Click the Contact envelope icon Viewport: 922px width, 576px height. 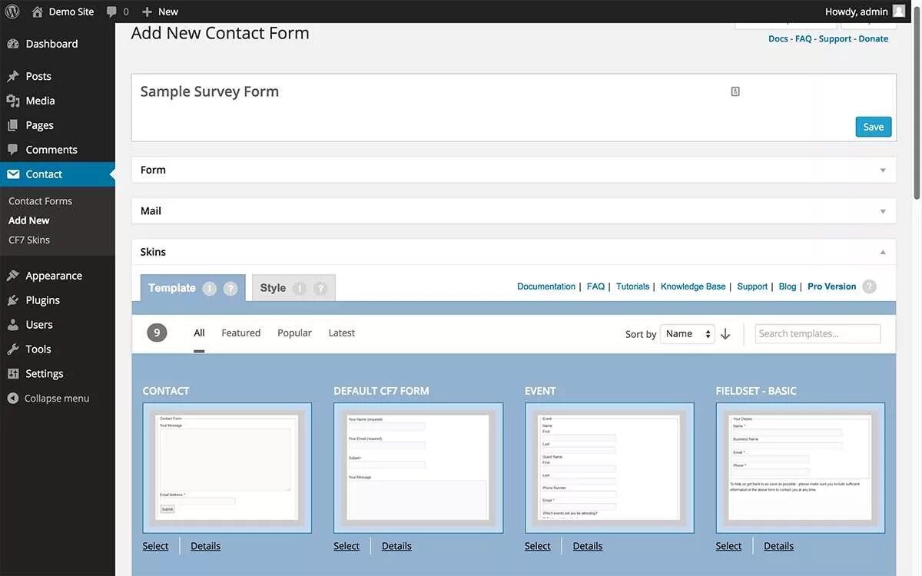pos(13,174)
